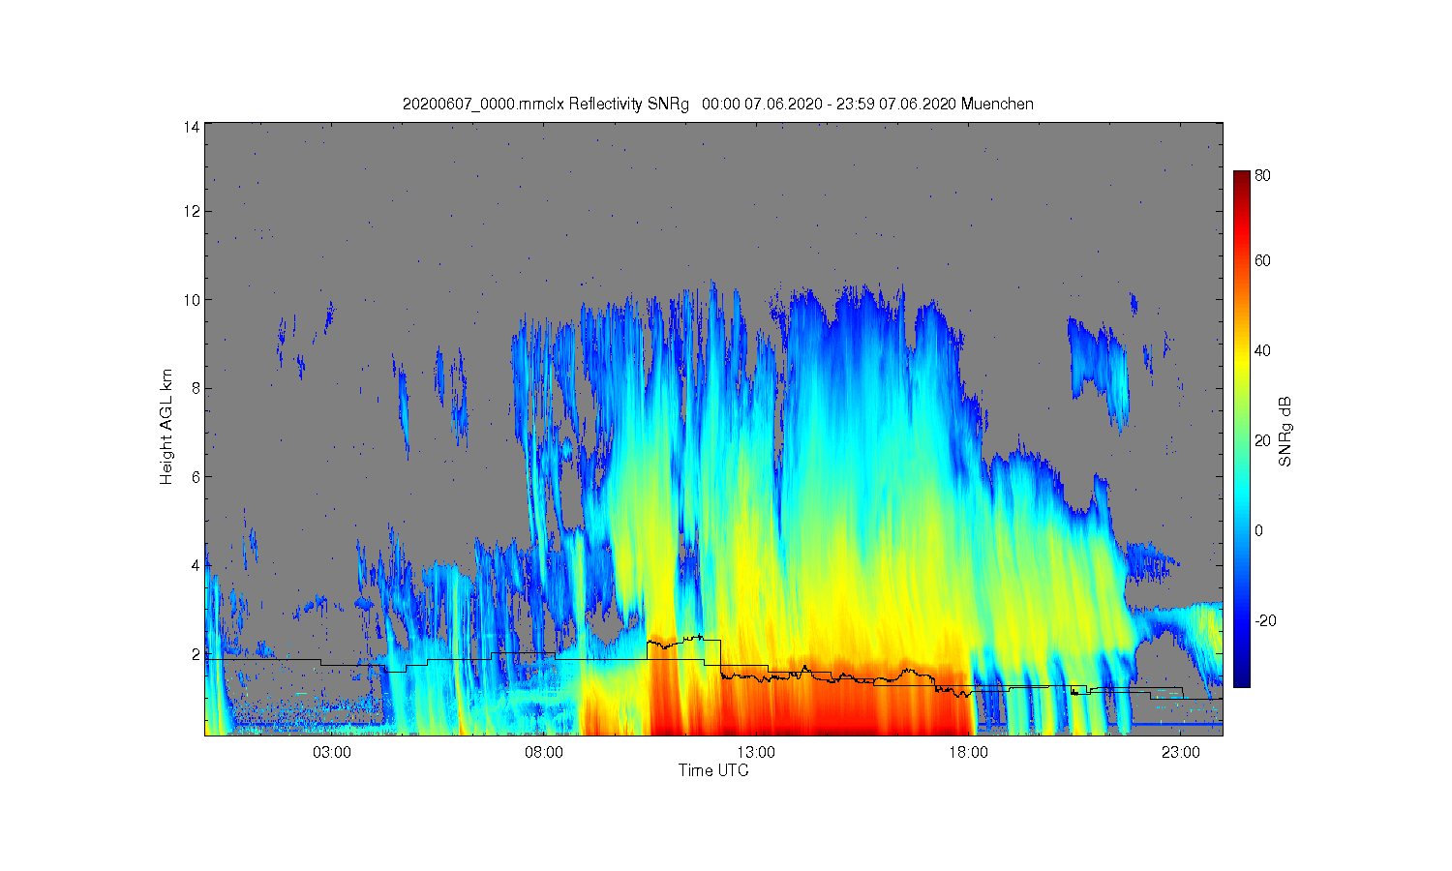Click the 18:00 time tick label
1452x871 pixels.
[x=968, y=752]
